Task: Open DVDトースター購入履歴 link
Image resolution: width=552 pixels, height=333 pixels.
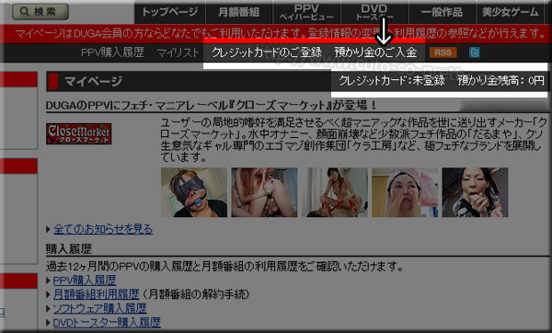Action: pyautogui.click(x=107, y=323)
